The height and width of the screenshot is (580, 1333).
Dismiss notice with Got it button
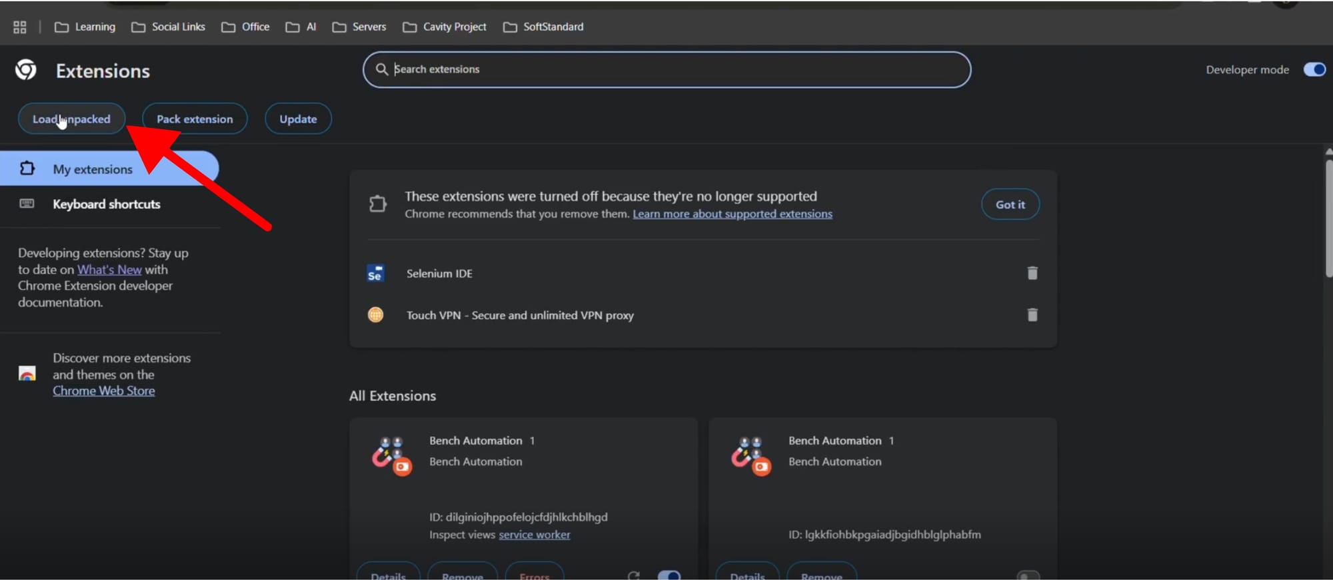[x=1010, y=204]
